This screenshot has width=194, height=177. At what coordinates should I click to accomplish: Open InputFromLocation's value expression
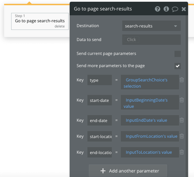tap(150, 136)
